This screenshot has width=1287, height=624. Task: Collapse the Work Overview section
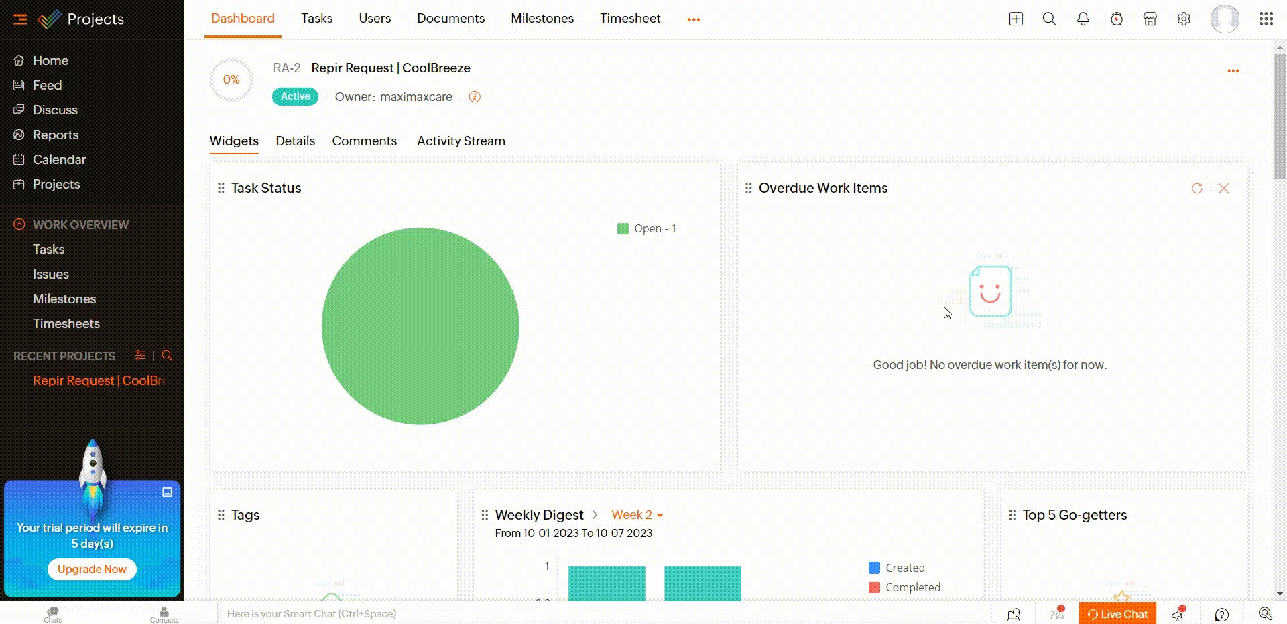[x=19, y=224]
